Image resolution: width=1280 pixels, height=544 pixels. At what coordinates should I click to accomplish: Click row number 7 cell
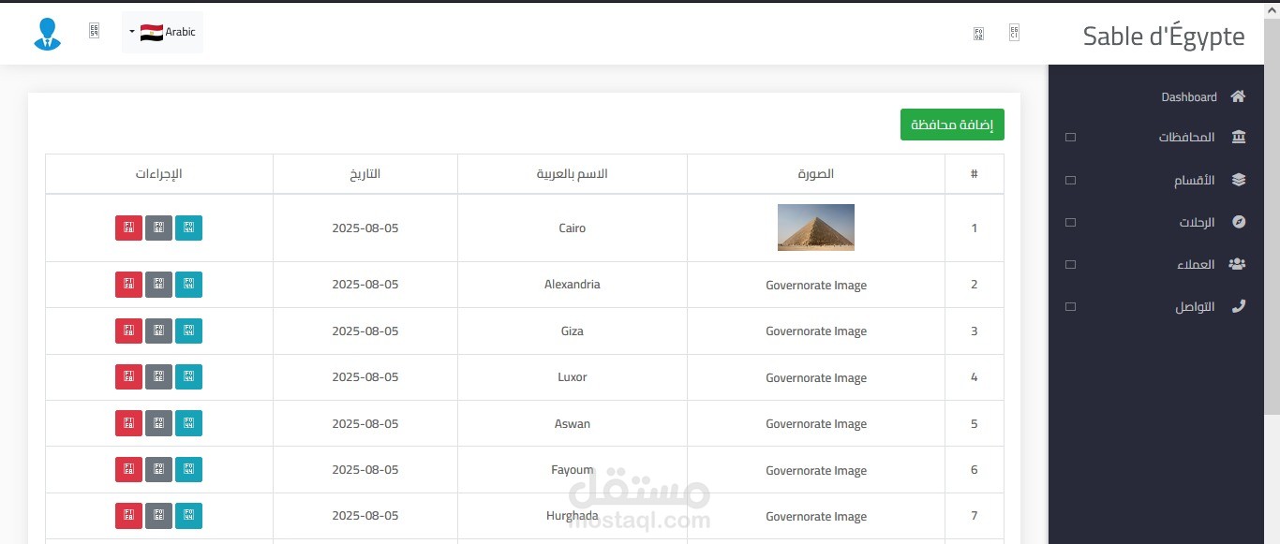click(x=975, y=516)
